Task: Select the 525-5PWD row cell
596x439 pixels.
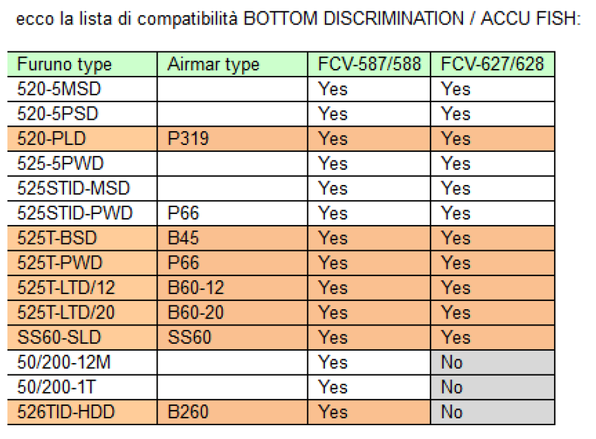Action: coord(60,164)
